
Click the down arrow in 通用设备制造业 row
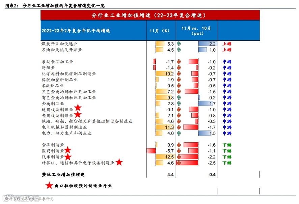pos(179,110)
